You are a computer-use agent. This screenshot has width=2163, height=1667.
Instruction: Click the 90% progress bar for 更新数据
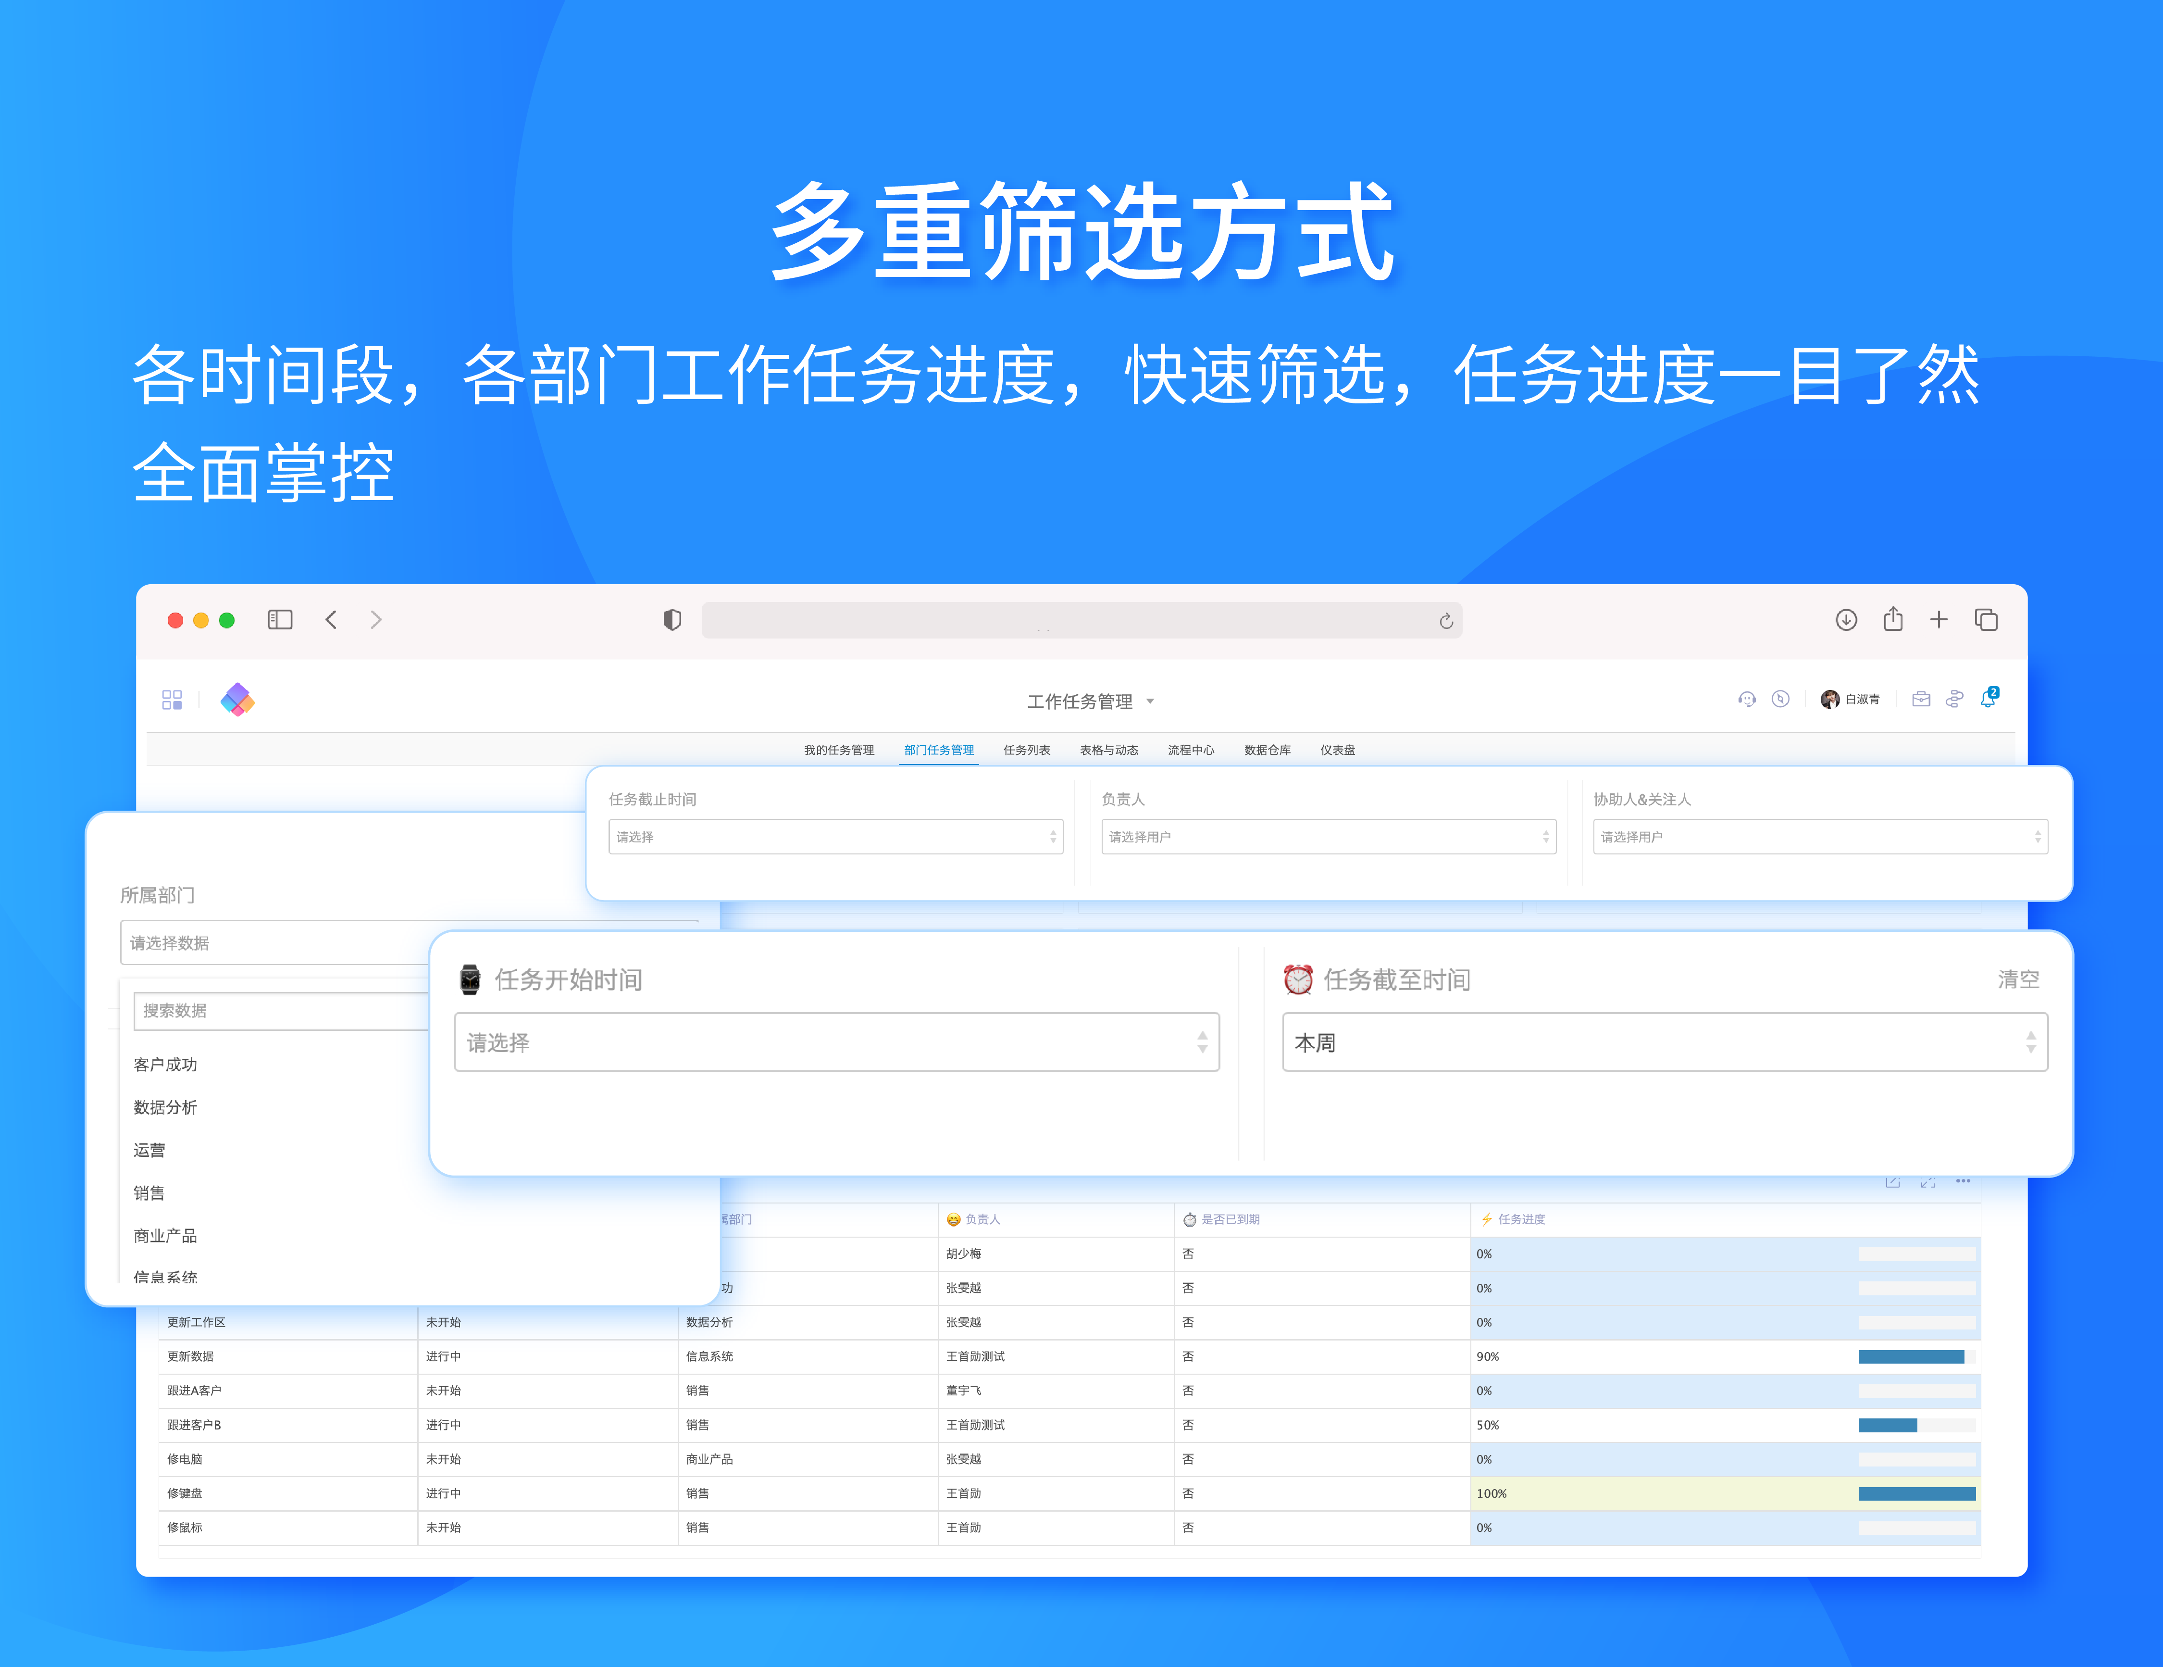pyautogui.click(x=1916, y=1357)
